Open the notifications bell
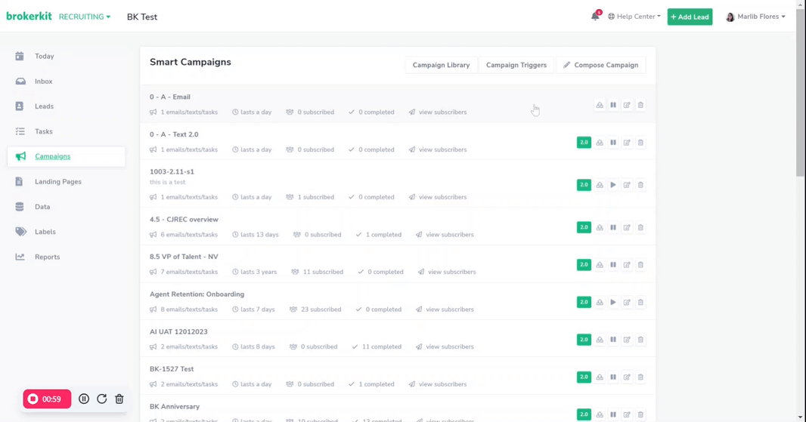This screenshot has width=806, height=422. point(595,17)
